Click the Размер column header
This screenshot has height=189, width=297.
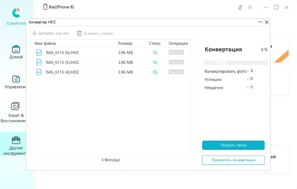(x=125, y=44)
